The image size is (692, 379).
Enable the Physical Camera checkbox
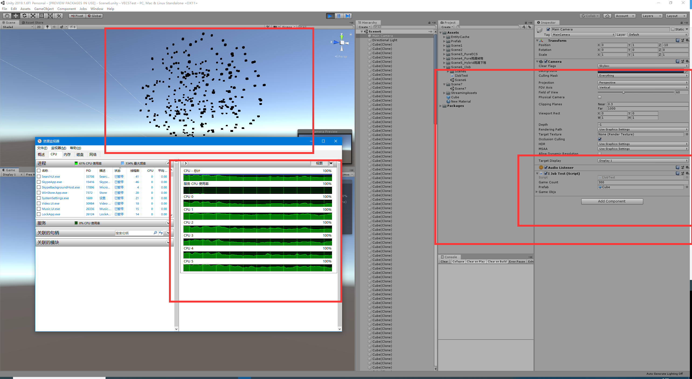(x=600, y=97)
